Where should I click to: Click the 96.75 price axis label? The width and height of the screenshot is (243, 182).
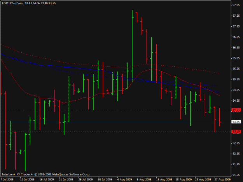click(x=236, y=37)
